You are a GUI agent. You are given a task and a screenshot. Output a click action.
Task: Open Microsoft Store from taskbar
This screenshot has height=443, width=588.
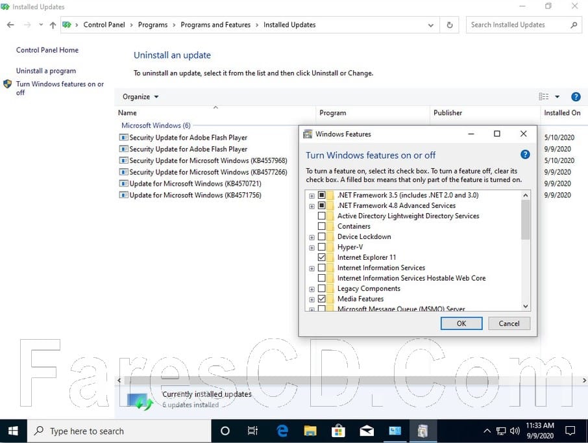point(338,431)
